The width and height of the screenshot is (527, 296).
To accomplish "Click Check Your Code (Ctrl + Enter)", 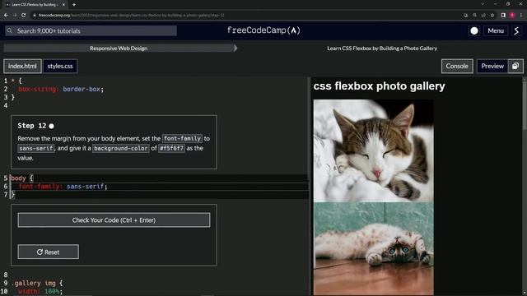I will [x=114, y=220].
